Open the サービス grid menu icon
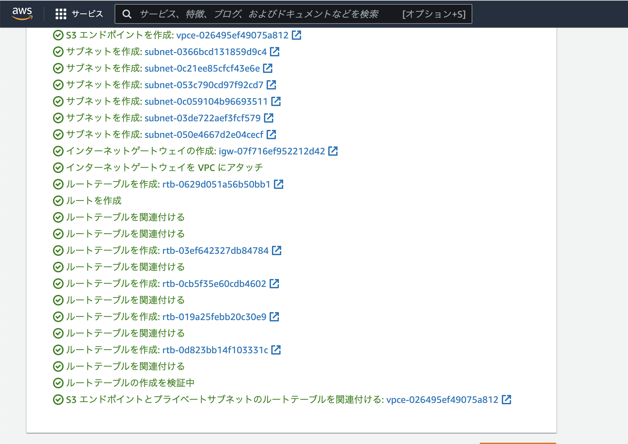This screenshot has height=444, width=628. pos(61,14)
